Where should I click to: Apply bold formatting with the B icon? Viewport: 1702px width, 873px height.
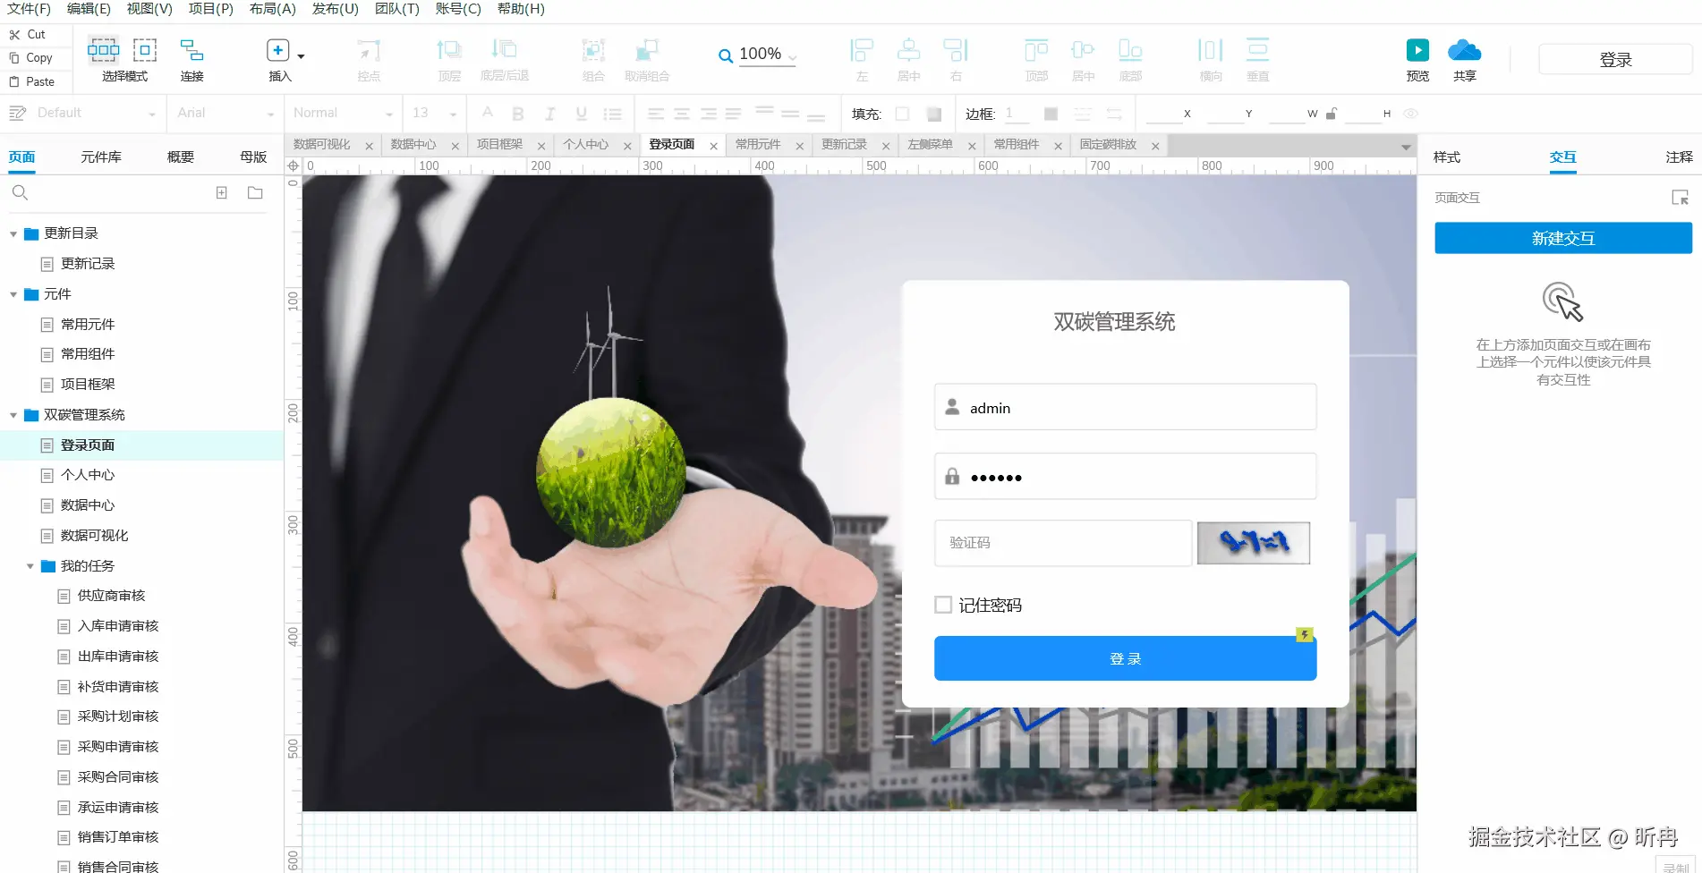(x=517, y=114)
